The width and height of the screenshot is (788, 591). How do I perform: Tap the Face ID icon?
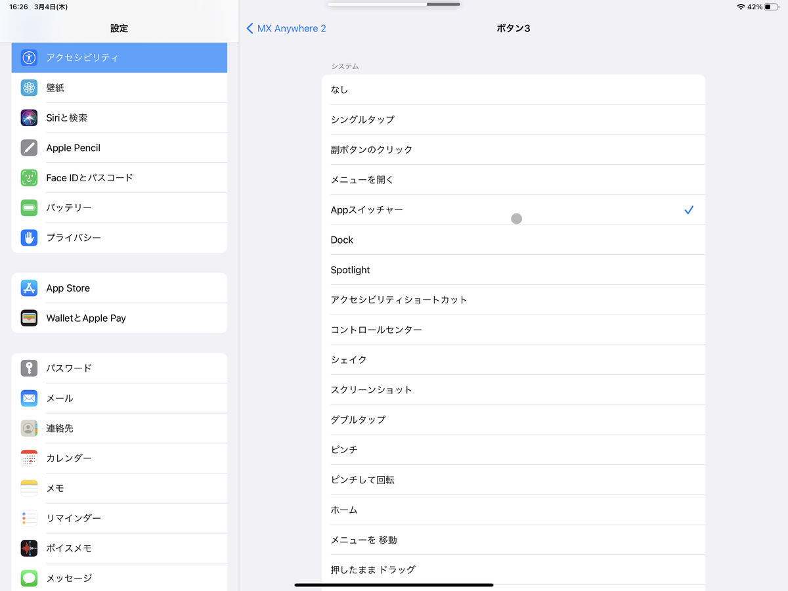[x=29, y=178]
